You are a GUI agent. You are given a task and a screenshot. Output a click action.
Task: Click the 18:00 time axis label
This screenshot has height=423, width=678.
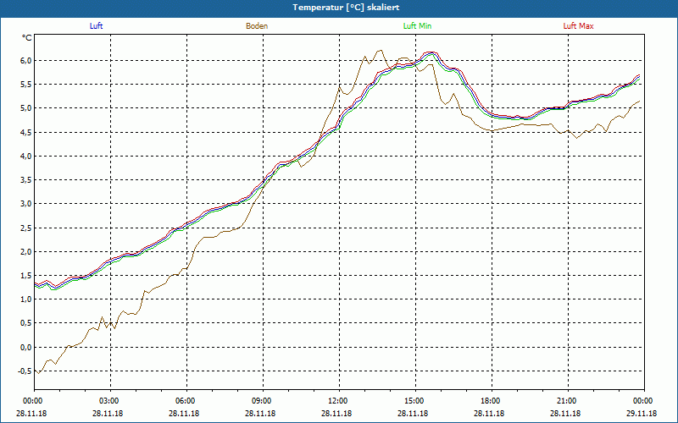[x=492, y=401]
